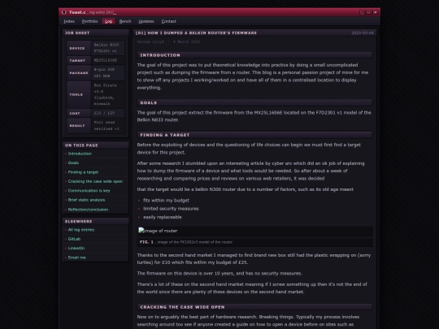Jump to Reflection/conclusion link
The height and width of the screenshot is (329, 439).
(x=88, y=210)
